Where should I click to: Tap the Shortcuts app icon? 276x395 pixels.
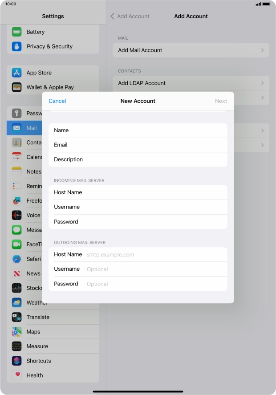[x=17, y=361]
